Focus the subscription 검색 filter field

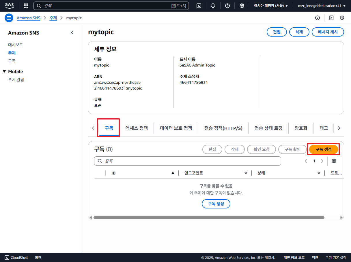[x=188, y=161]
